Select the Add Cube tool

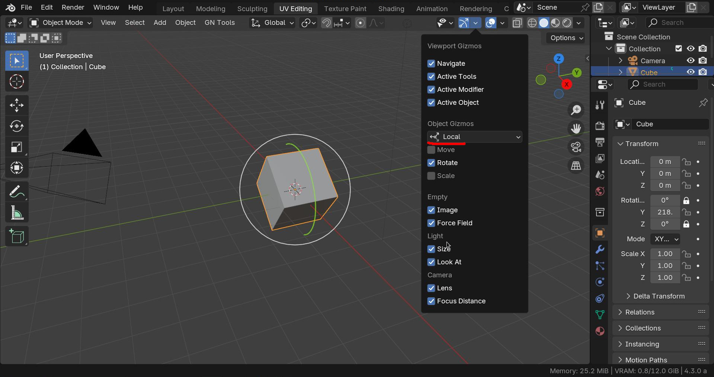pyautogui.click(x=17, y=236)
